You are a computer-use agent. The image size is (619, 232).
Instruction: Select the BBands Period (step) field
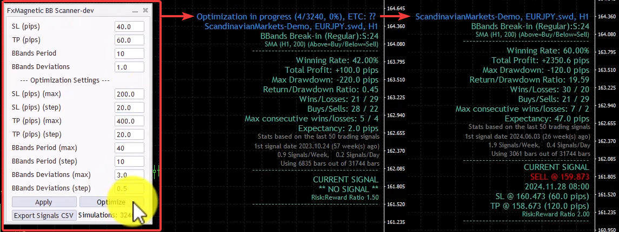pos(129,161)
